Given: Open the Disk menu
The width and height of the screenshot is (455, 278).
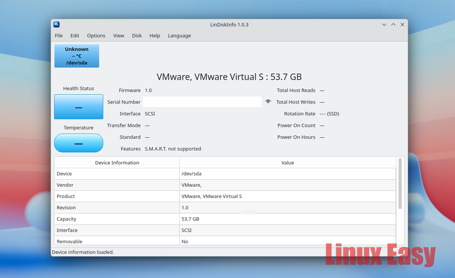Looking at the screenshot, I should coord(137,35).
